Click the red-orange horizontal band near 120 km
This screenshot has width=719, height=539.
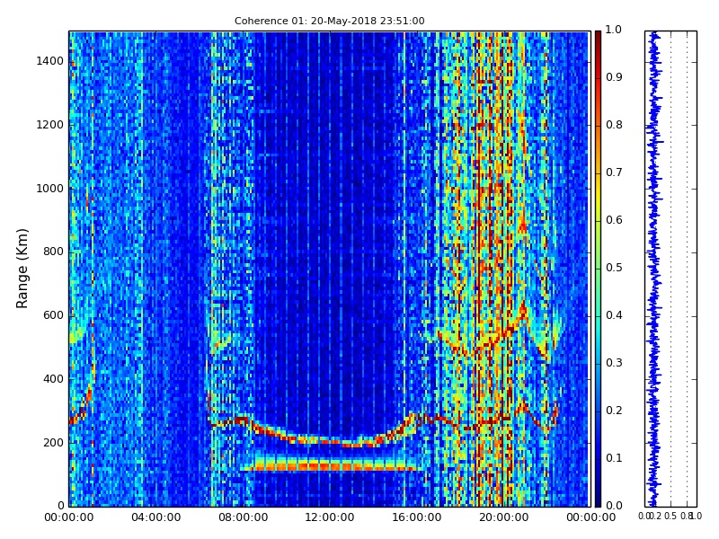330,466
